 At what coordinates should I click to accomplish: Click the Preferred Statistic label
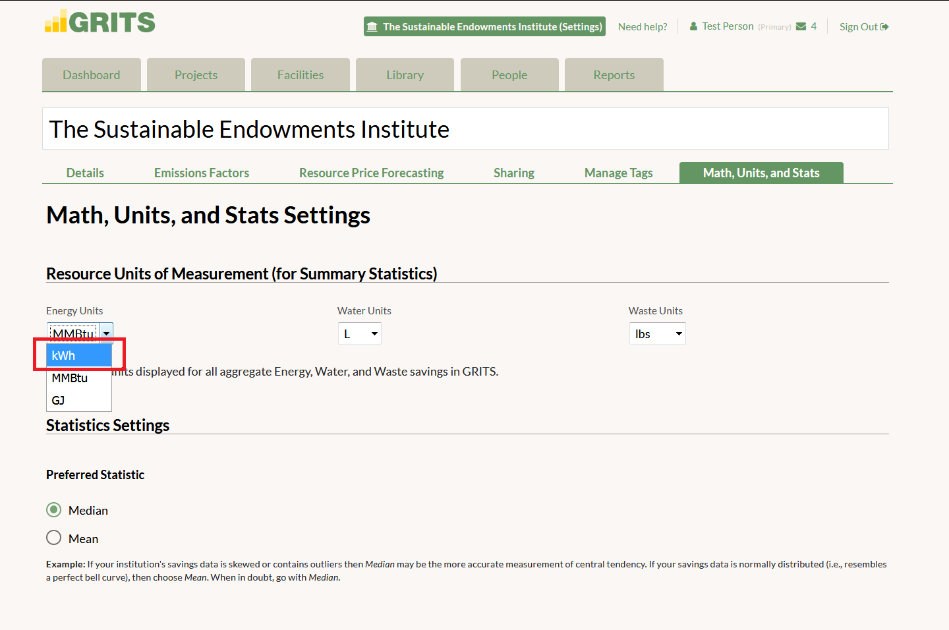click(x=95, y=474)
